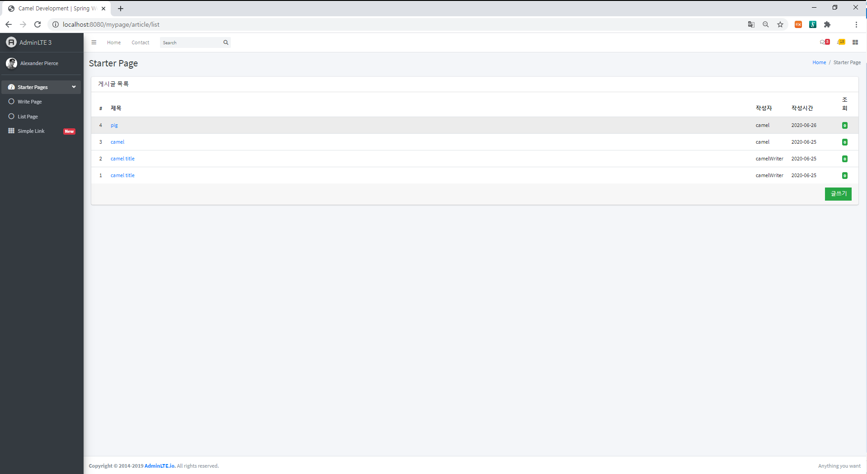
Task: Open the control sidebar grid icon
Action: pyautogui.click(x=855, y=42)
